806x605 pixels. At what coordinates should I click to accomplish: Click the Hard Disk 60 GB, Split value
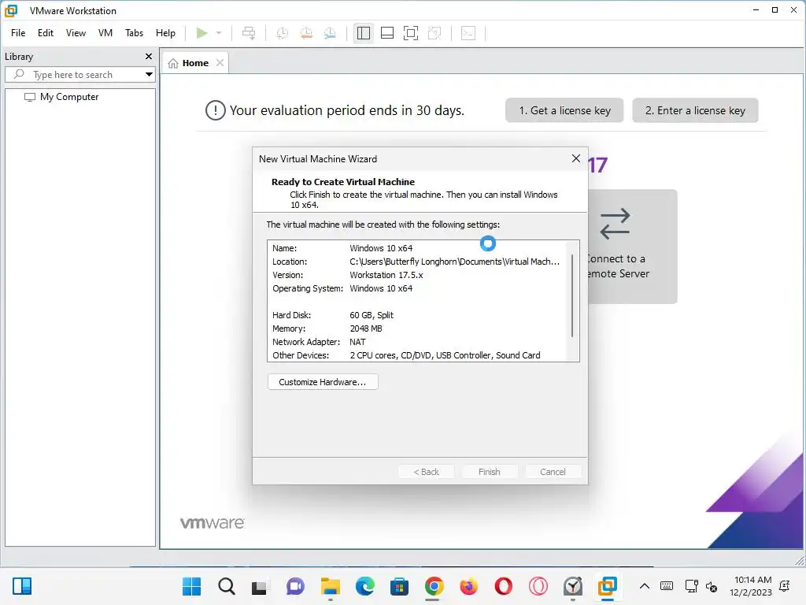pyautogui.click(x=372, y=315)
